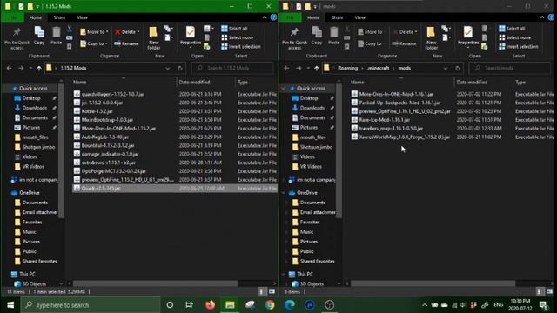557x313 pixels.
Task: Open View tab in left window
Action: [82, 17]
